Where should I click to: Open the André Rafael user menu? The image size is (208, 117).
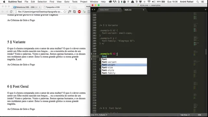tap(187, 2)
